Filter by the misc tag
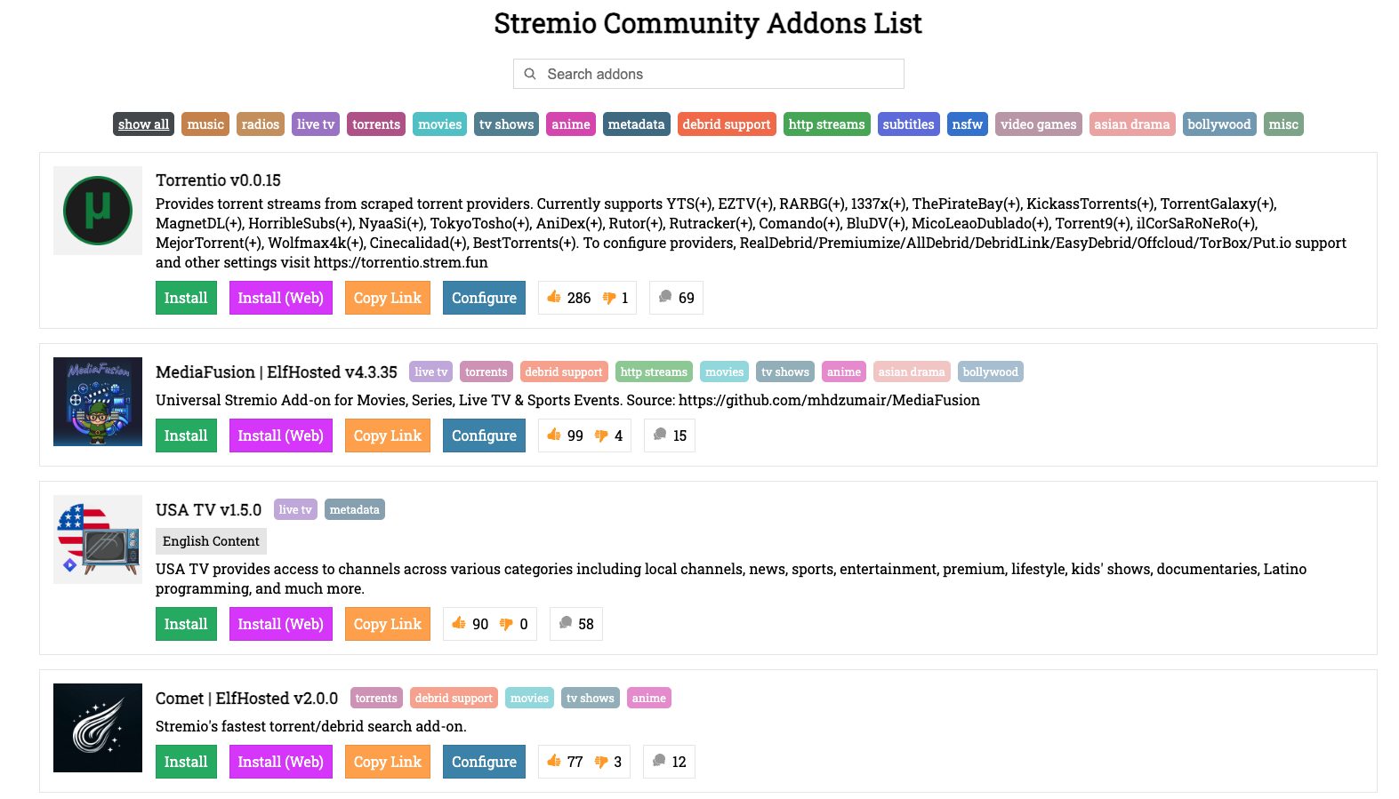The height and width of the screenshot is (799, 1399). tap(1283, 124)
